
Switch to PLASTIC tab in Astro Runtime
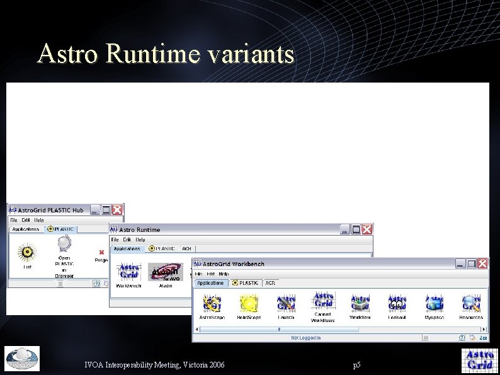(x=162, y=248)
